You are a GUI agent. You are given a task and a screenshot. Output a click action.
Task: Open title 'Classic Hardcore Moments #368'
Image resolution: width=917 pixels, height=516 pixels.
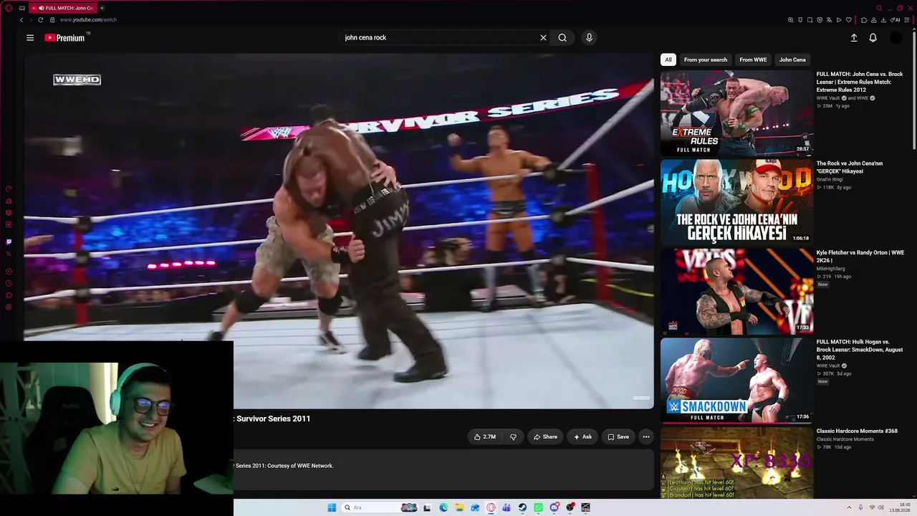[x=857, y=431]
